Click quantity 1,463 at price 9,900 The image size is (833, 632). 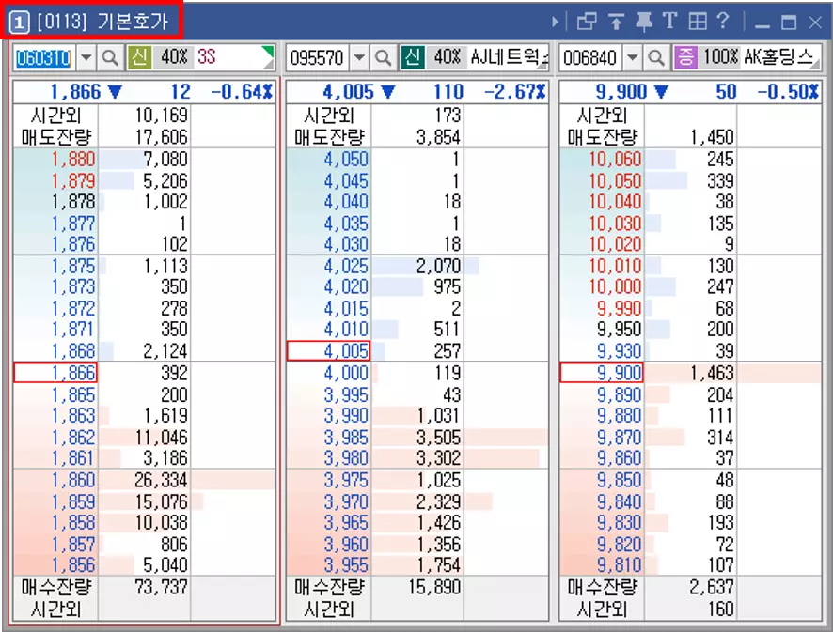click(x=712, y=373)
